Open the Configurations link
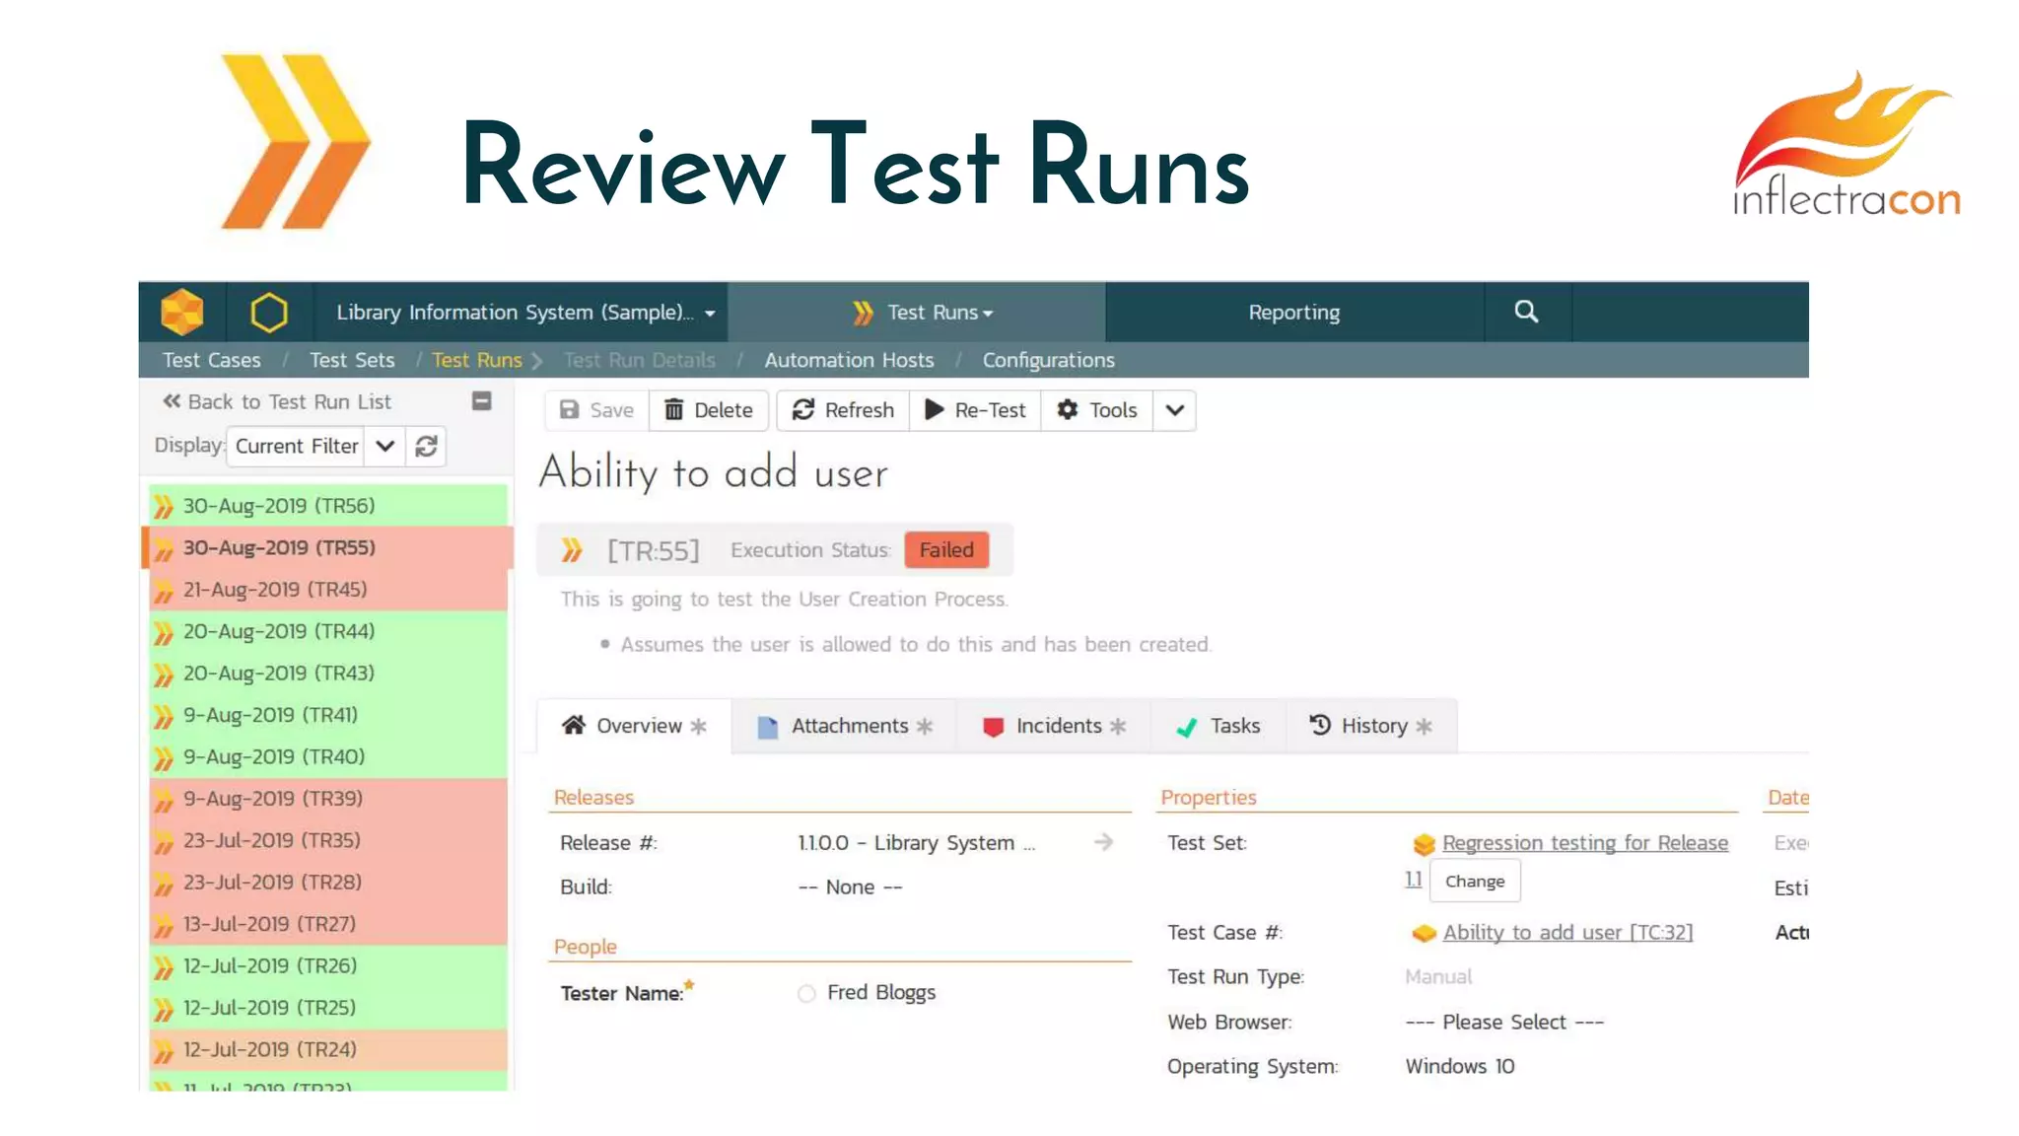Image resolution: width=2019 pixels, height=1136 pixels. coord(1048,361)
